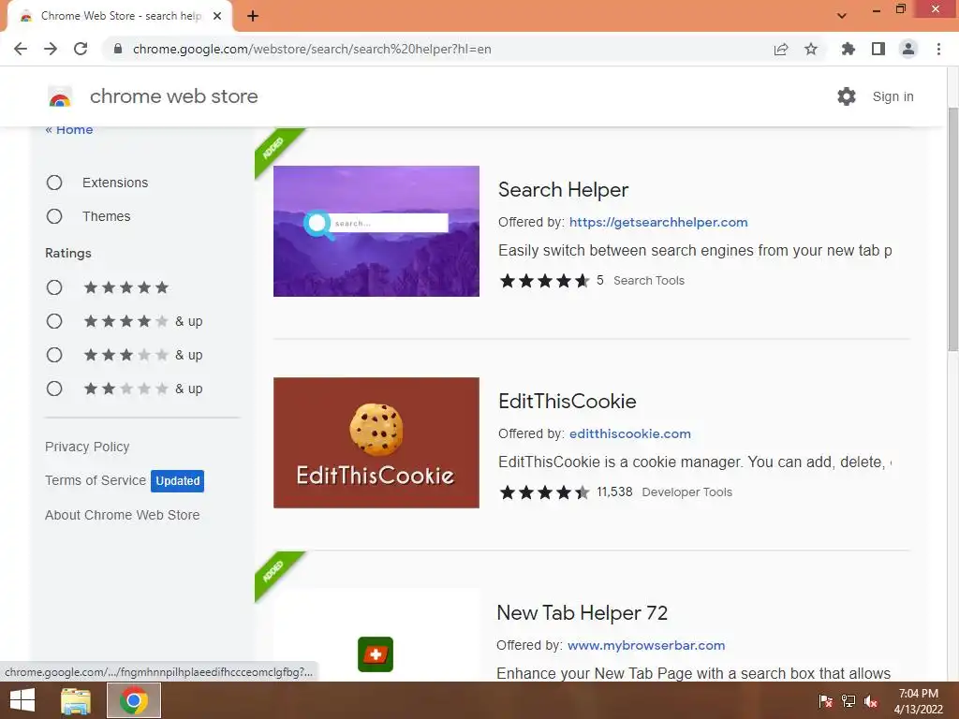959x719 pixels.
Task: Open Chrome's three-dot menu
Action: [x=938, y=49]
